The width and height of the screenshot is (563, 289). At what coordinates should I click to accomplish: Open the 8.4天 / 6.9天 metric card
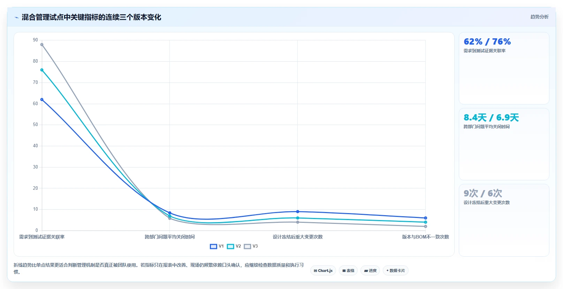(x=504, y=144)
